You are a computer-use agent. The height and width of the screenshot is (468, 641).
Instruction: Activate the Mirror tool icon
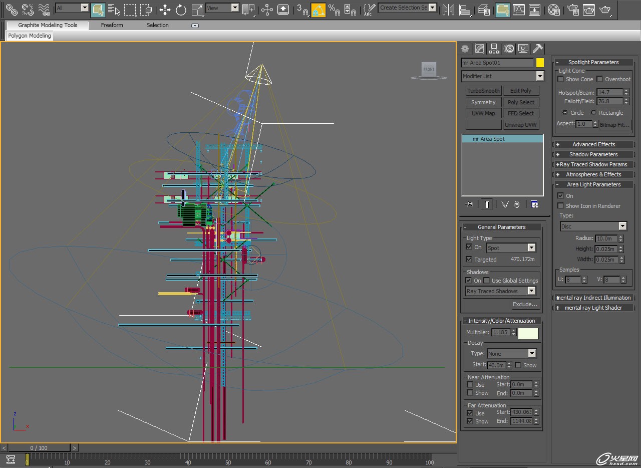448,10
